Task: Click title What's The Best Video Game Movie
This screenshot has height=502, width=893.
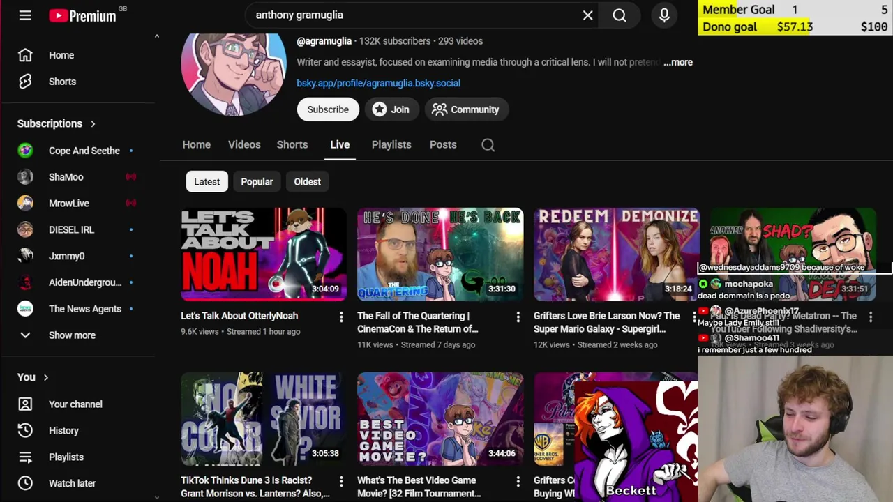Action: (419, 487)
